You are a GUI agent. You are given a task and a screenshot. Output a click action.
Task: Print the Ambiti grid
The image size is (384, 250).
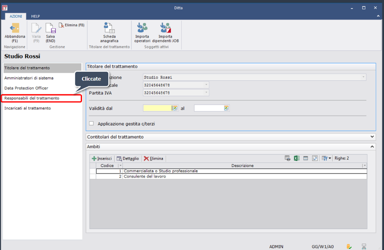287,158
